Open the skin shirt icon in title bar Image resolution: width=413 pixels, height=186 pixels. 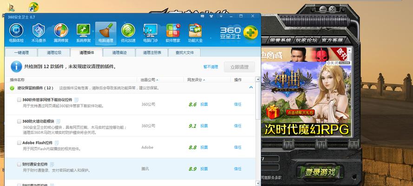coord(211,16)
